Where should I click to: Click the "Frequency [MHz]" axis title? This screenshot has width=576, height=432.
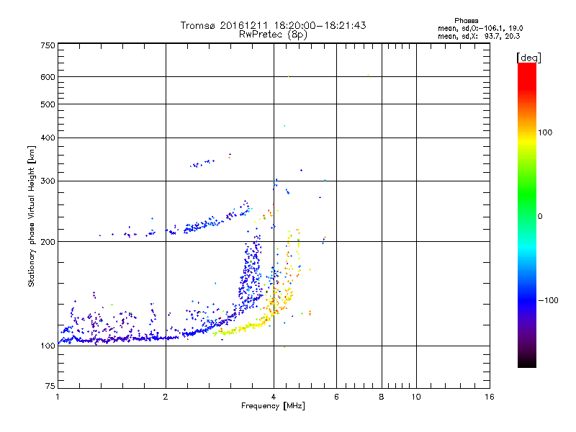pos(273,406)
